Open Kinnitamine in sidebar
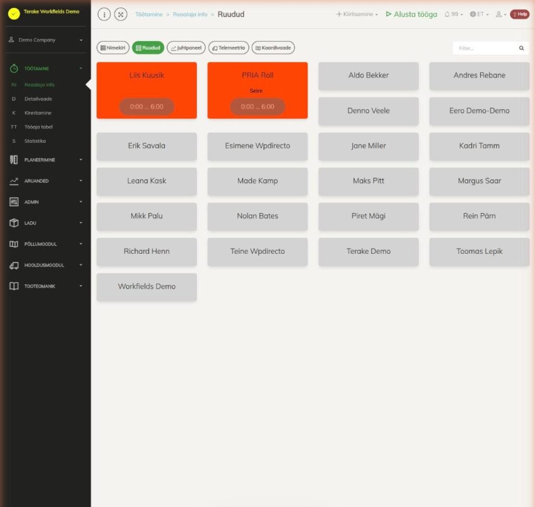 38,113
